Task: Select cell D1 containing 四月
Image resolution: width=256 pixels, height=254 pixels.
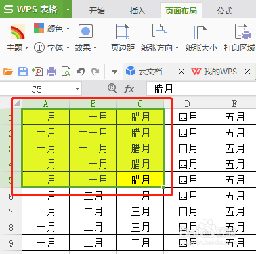Action: tap(188, 117)
